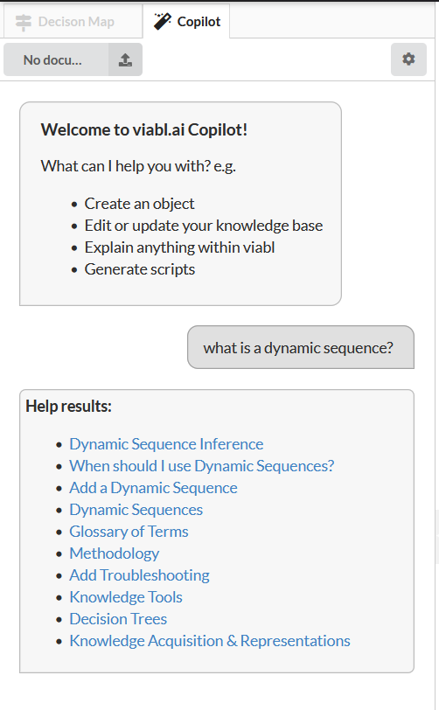Open Knowledge Tools help link
Image resolution: width=439 pixels, height=710 pixels.
pyautogui.click(x=126, y=597)
